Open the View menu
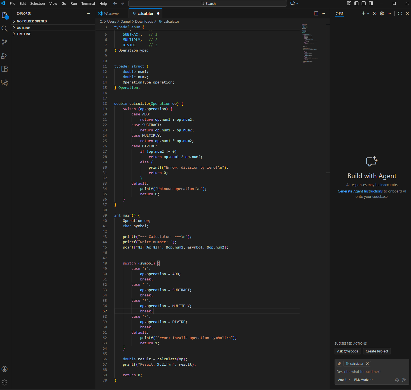 click(x=53, y=3)
